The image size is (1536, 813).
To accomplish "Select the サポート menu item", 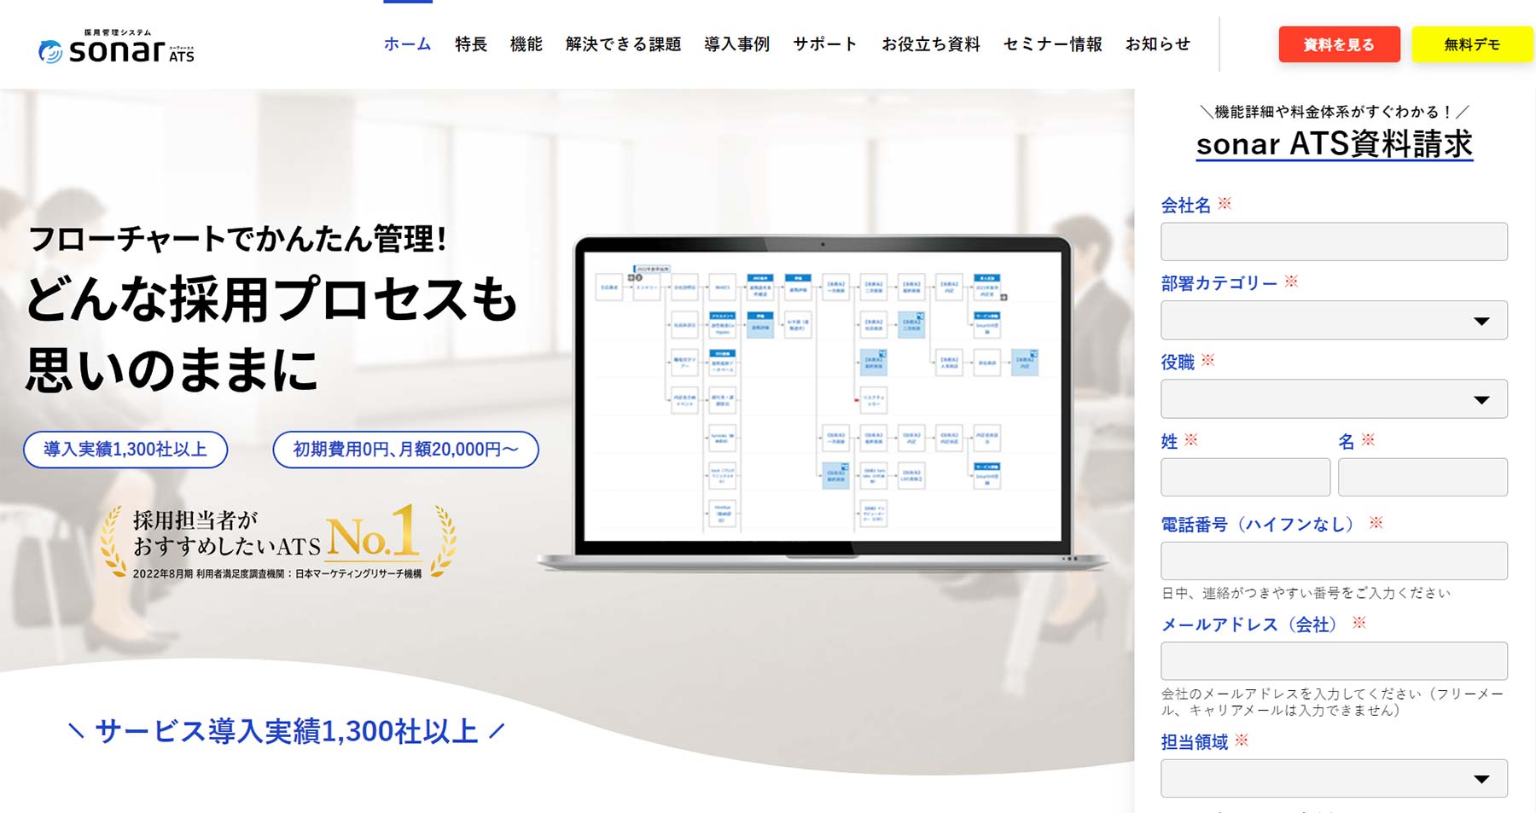I will point(825,44).
